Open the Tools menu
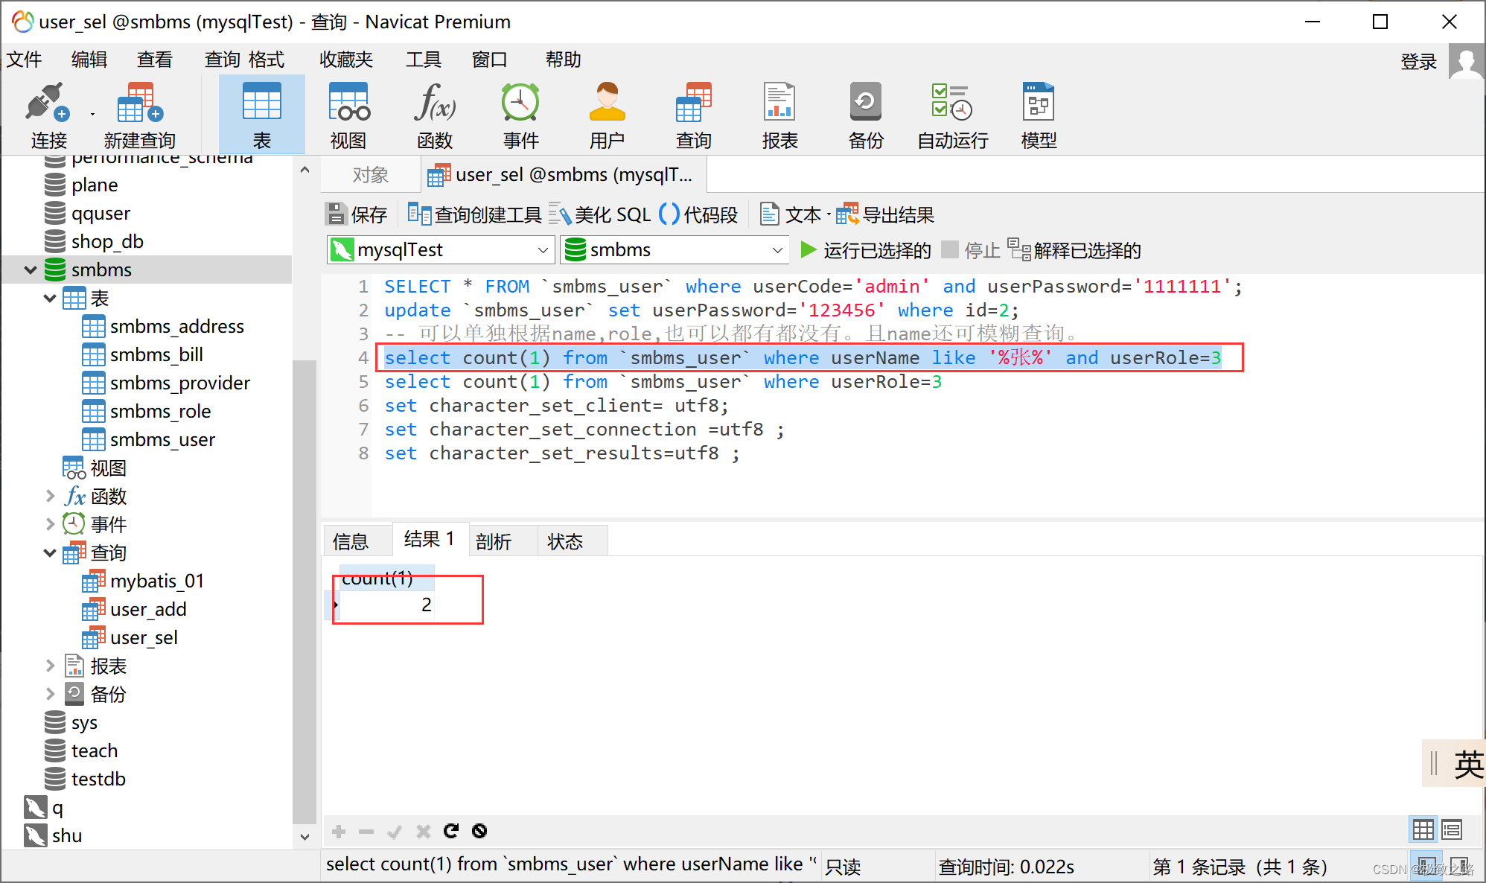 click(x=424, y=60)
